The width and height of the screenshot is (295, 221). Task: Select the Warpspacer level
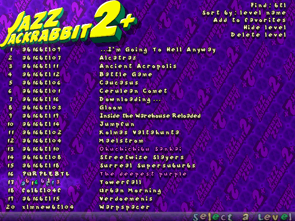click(x=124, y=207)
